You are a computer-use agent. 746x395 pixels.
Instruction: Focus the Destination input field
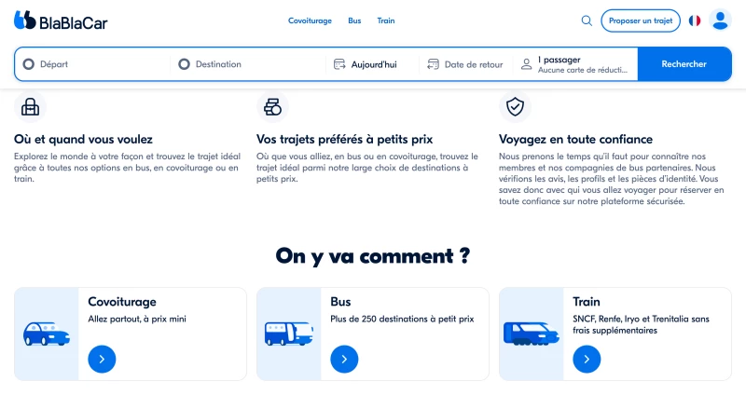248,64
